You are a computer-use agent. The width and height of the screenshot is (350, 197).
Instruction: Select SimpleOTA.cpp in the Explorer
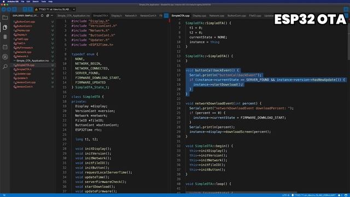[33, 65]
